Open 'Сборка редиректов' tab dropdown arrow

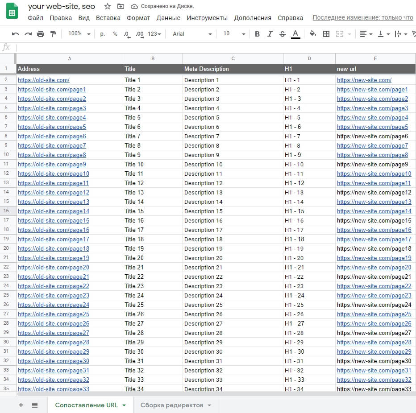click(x=209, y=405)
